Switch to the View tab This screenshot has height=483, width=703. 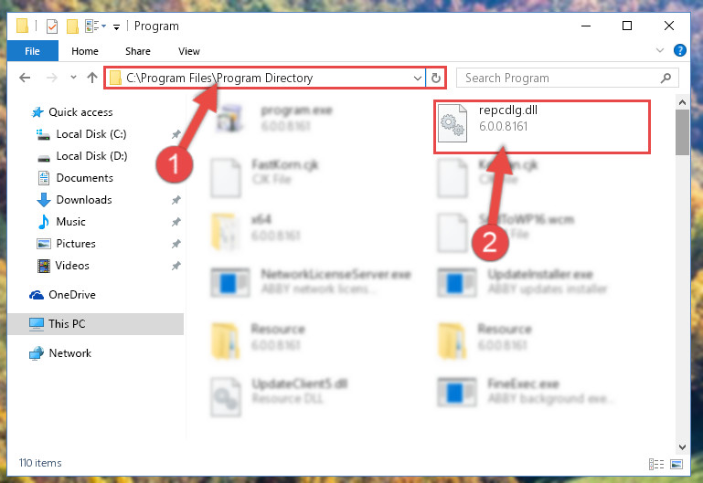point(188,51)
